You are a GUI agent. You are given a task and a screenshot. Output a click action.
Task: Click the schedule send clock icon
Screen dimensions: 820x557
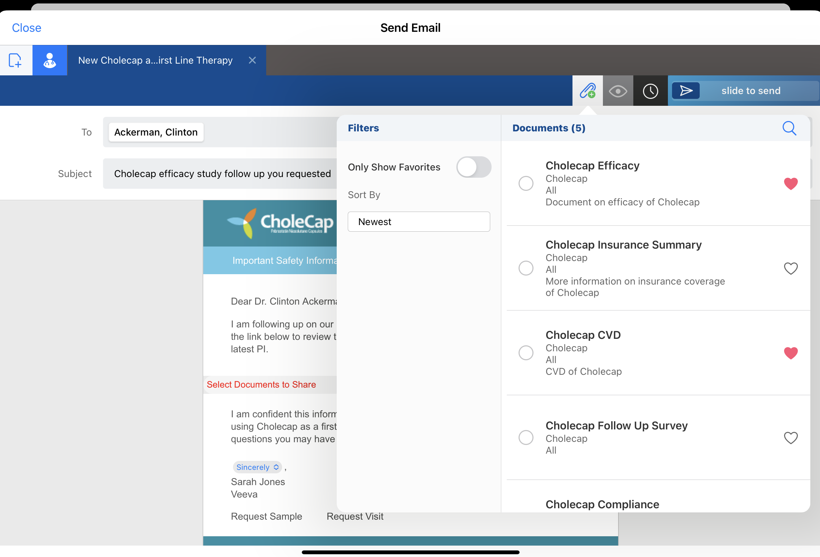(x=650, y=91)
